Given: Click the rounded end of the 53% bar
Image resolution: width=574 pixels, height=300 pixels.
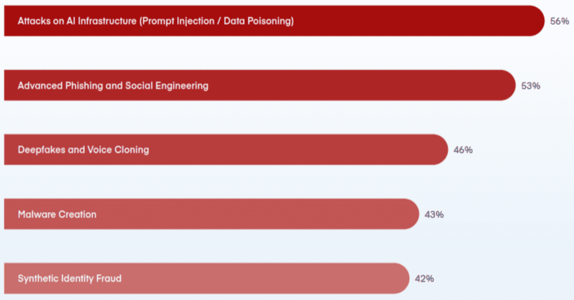Looking at the screenshot, I should click(x=506, y=85).
